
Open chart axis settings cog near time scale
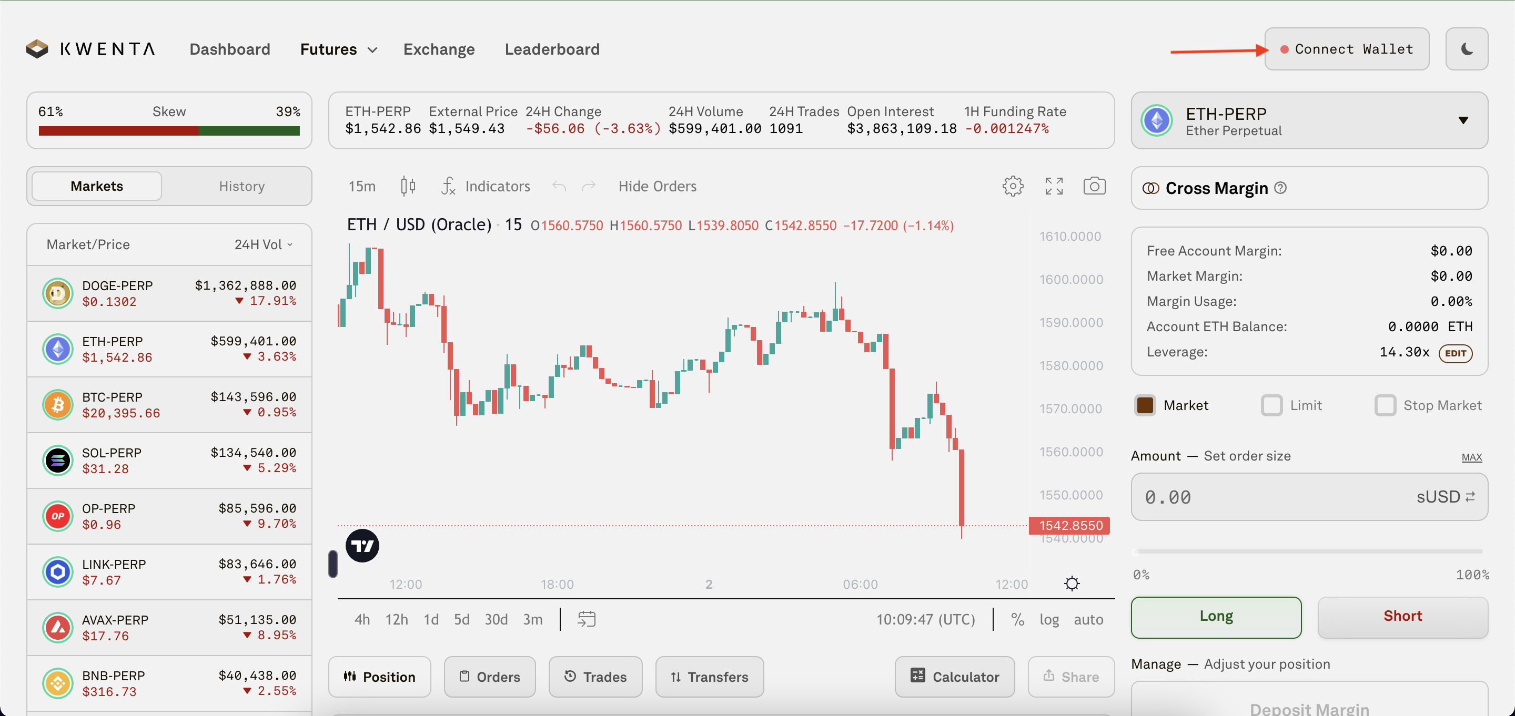(x=1072, y=584)
